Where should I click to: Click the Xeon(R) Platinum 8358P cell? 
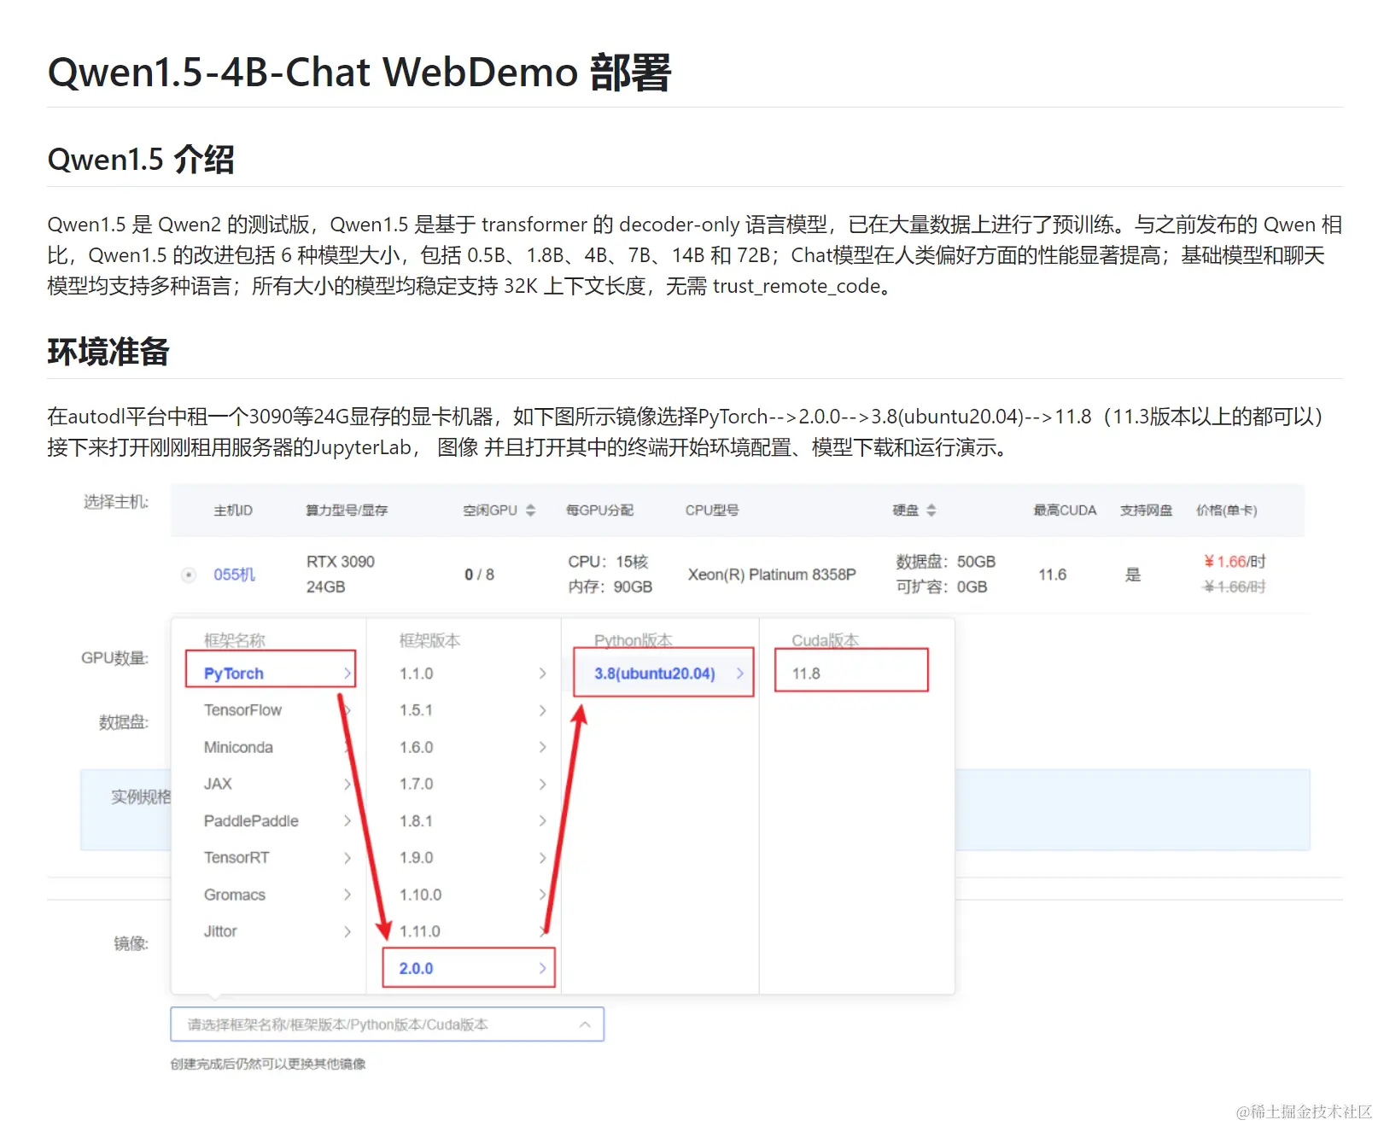click(x=772, y=575)
